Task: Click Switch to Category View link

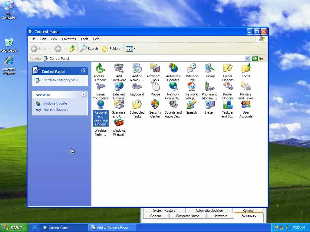Action: pyautogui.click(x=60, y=80)
